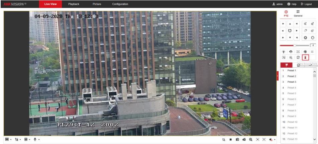
Task: Click the one-touch patrol icon
Action: coord(298,58)
